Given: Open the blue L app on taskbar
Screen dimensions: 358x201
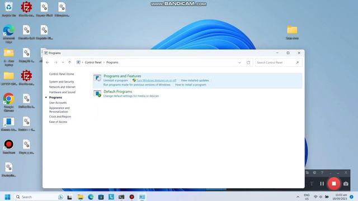Looking at the screenshot, I should point(111,197).
